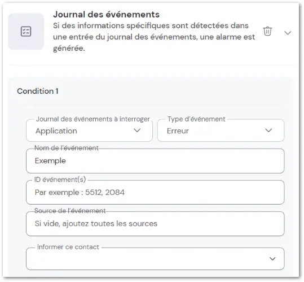Click the Source de l'événement input field

[155, 224]
